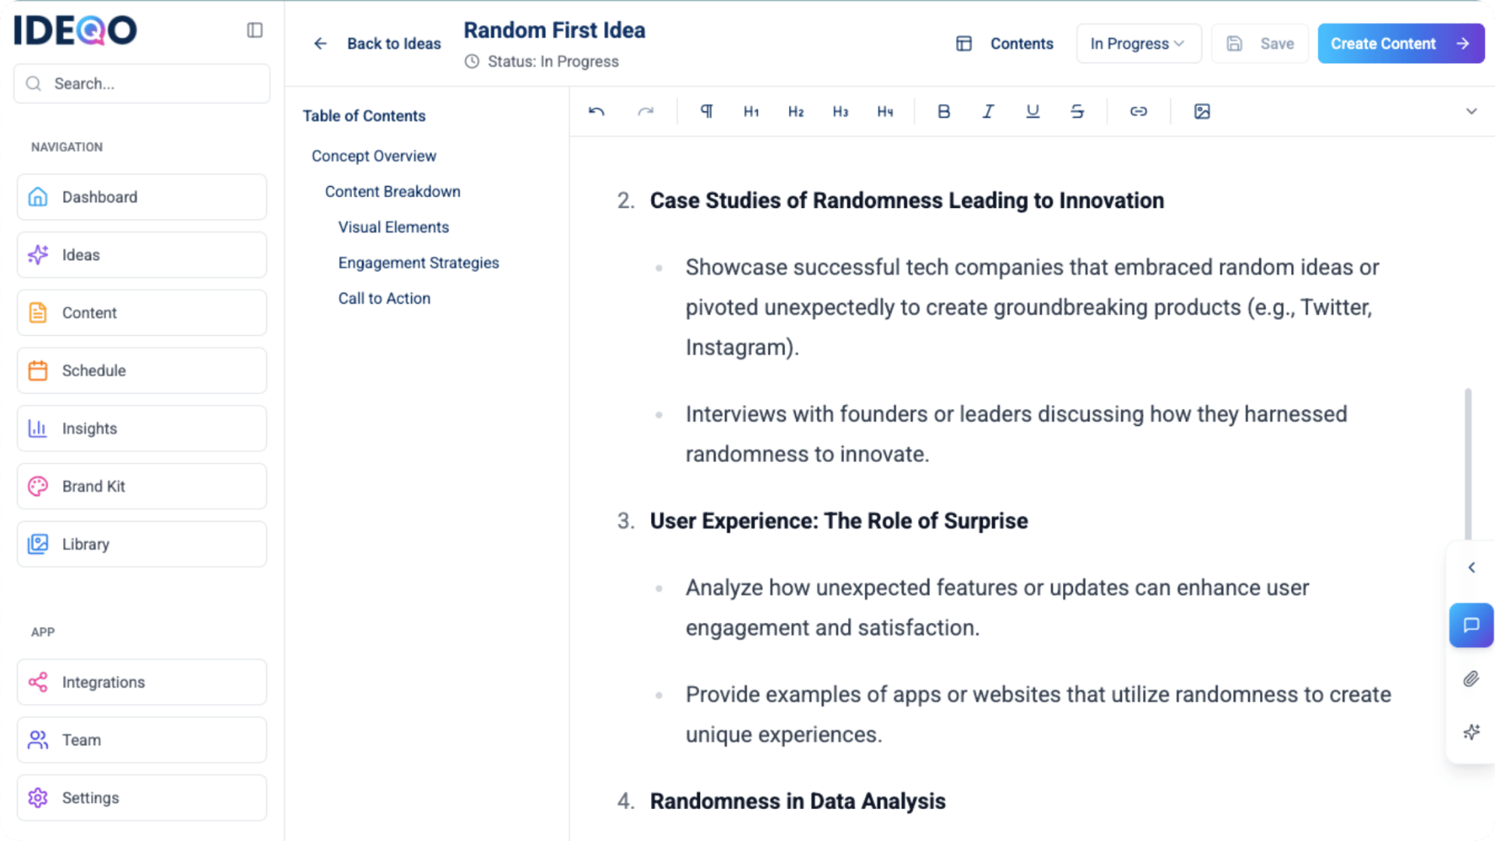Insert an image using toolbar icon
The image size is (1495, 841).
tap(1201, 111)
